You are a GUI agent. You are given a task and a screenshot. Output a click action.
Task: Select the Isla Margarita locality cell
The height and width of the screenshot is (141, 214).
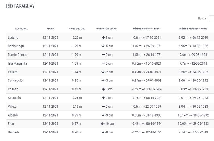(18, 63)
